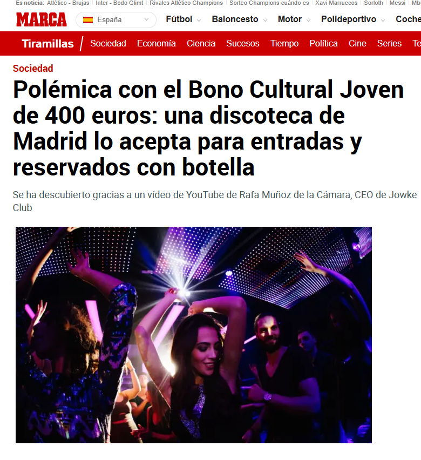Open the Xavi Marruecos trending topic
The width and height of the screenshot is (421, 460).
coord(336,3)
